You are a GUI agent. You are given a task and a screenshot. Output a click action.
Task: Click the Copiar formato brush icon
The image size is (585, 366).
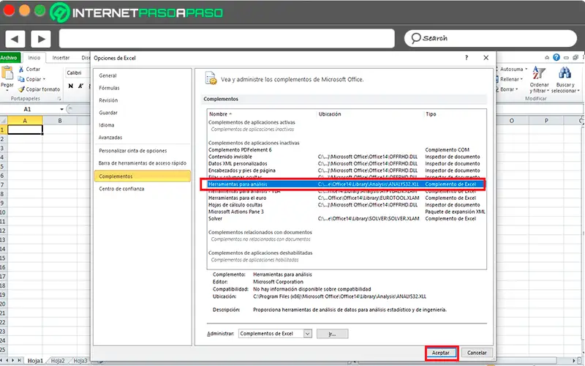coord(21,89)
